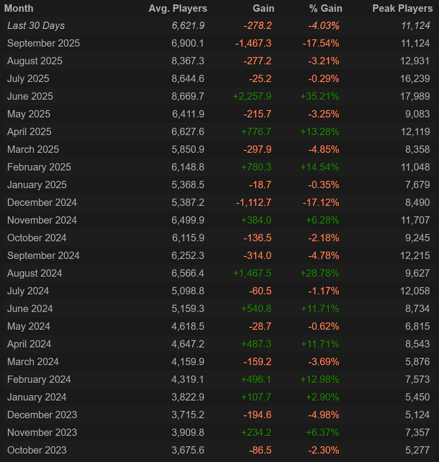Image resolution: width=439 pixels, height=462 pixels.
Task: Select the January 2025 month label
Action: coord(37,185)
